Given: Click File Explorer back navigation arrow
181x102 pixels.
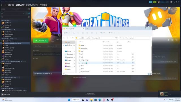Looking at the screenshot, I should tap(64, 38).
